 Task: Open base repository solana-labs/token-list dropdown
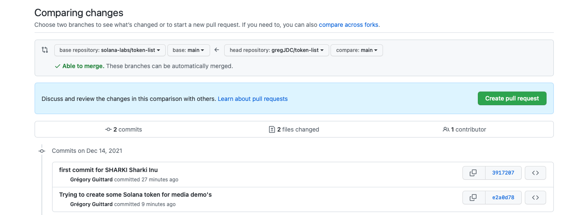pos(109,50)
